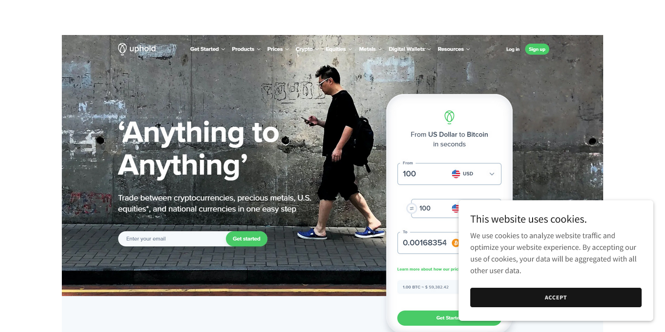Viewport: 665px width, 332px height.
Task: Open the Get Started navigation menu
Action: 207,49
